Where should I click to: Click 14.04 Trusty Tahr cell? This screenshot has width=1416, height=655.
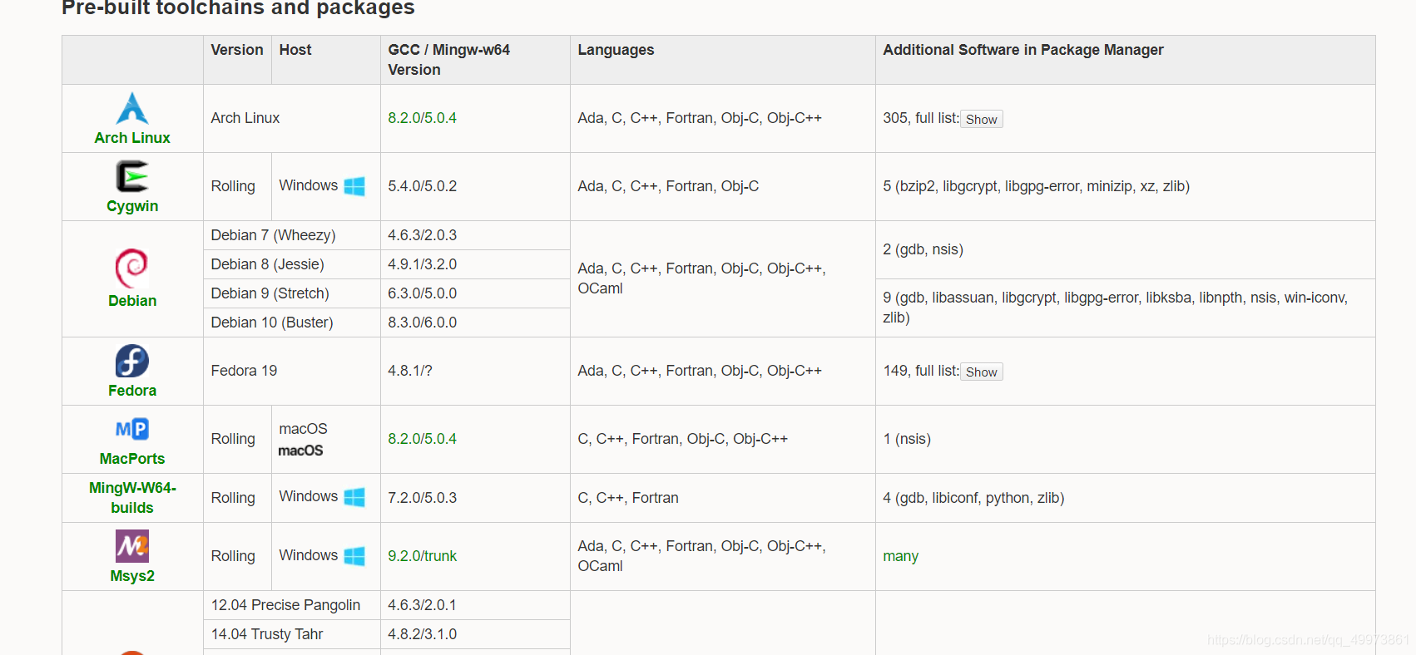tap(292, 634)
